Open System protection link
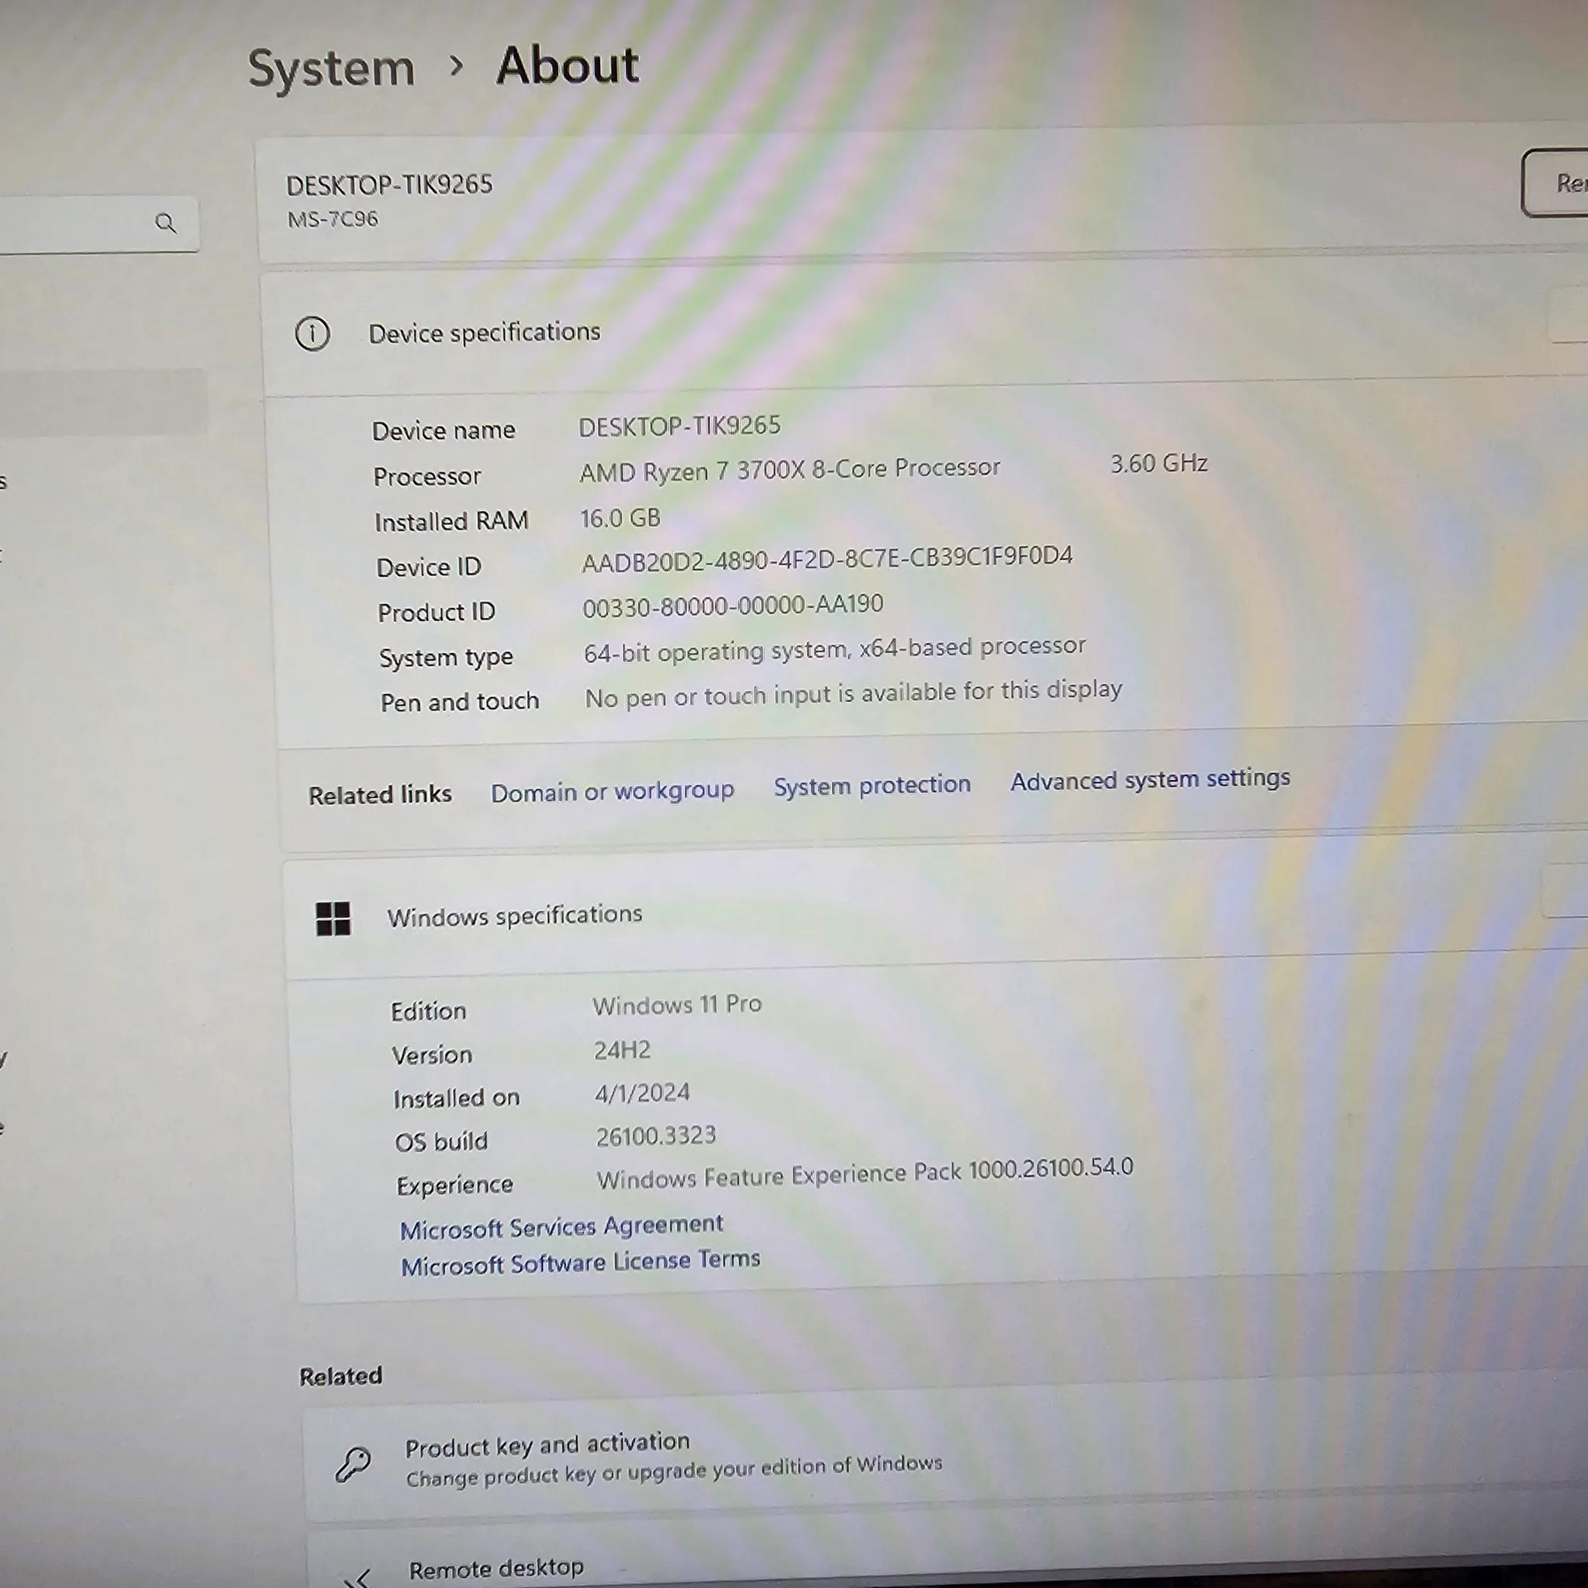Screen dimensions: 1588x1588 [872, 785]
